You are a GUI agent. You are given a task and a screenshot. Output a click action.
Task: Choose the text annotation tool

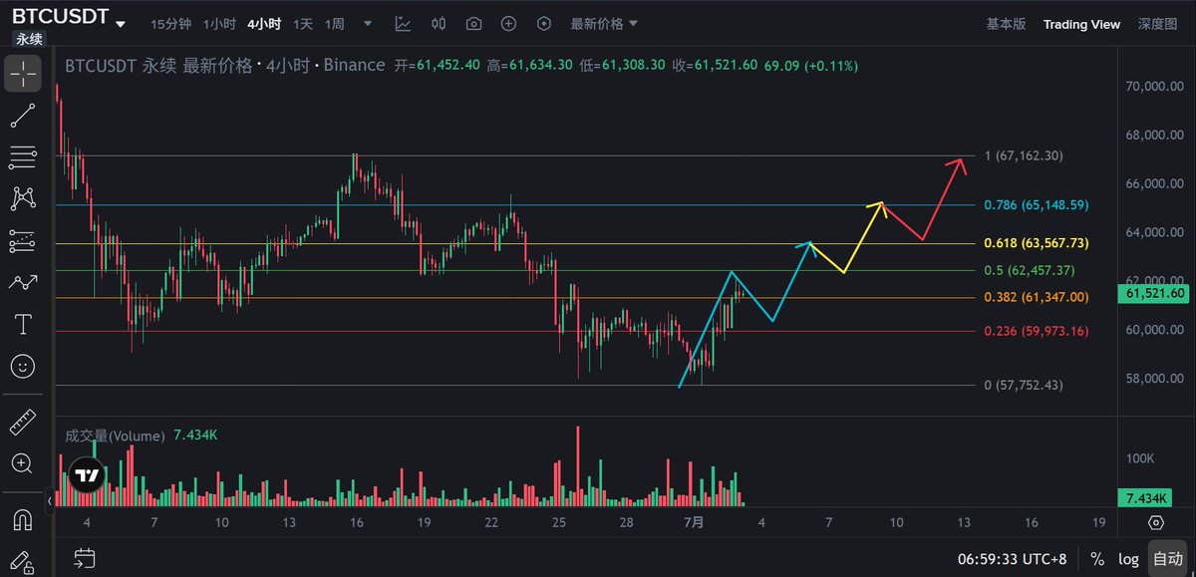pos(23,324)
